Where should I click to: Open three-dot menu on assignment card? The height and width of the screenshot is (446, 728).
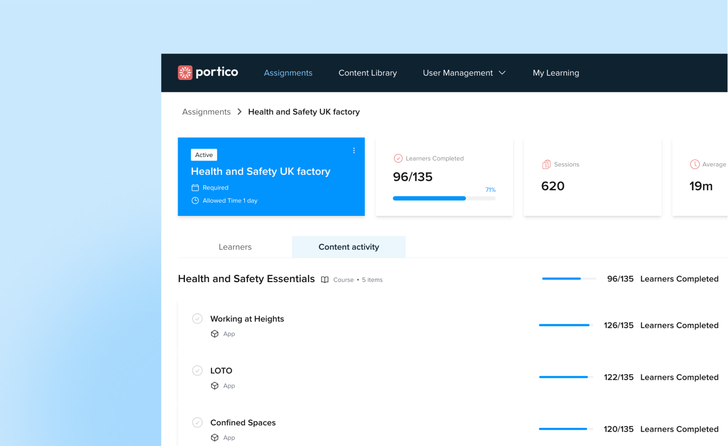pyautogui.click(x=353, y=151)
